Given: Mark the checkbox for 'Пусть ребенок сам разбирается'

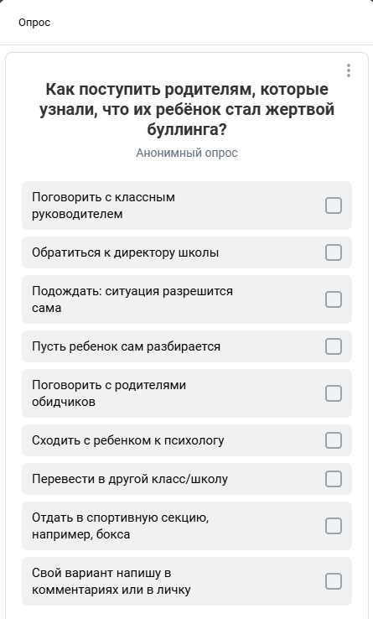Looking at the screenshot, I should coord(334,346).
